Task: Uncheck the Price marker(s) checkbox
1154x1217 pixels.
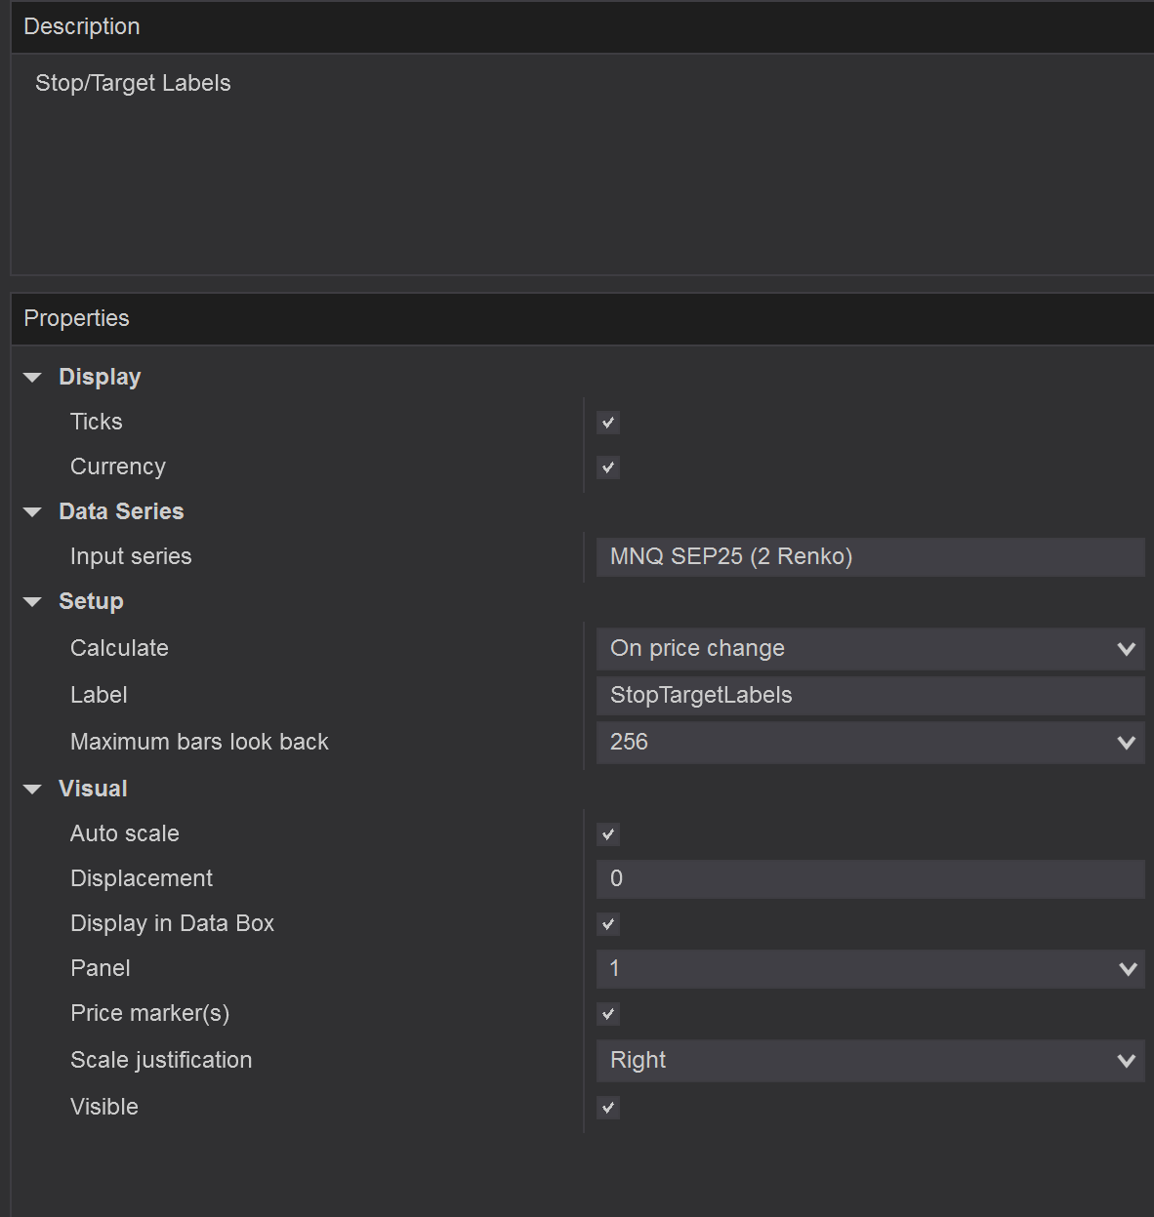Action: coord(608,1014)
